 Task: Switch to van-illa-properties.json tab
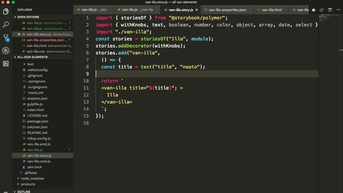point(227,10)
